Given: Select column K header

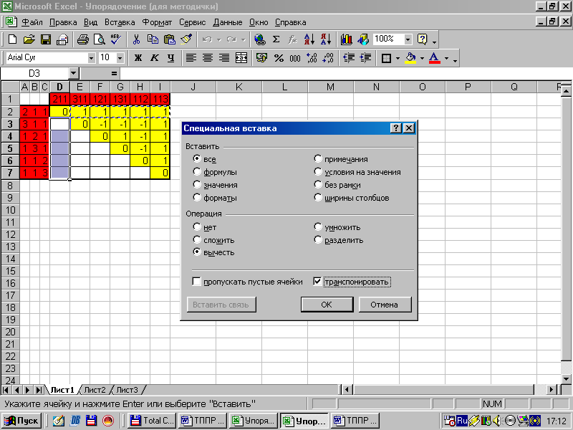Looking at the screenshot, I should [x=239, y=87].
